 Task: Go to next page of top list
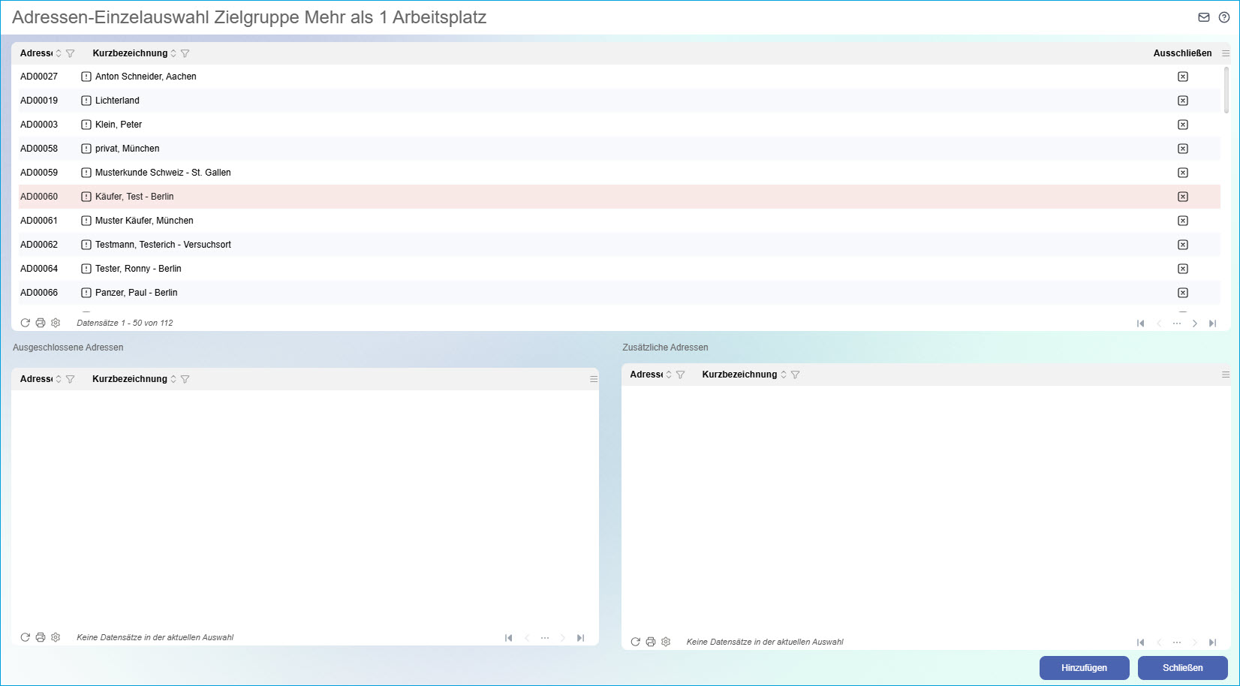[x=1195, y=323]
